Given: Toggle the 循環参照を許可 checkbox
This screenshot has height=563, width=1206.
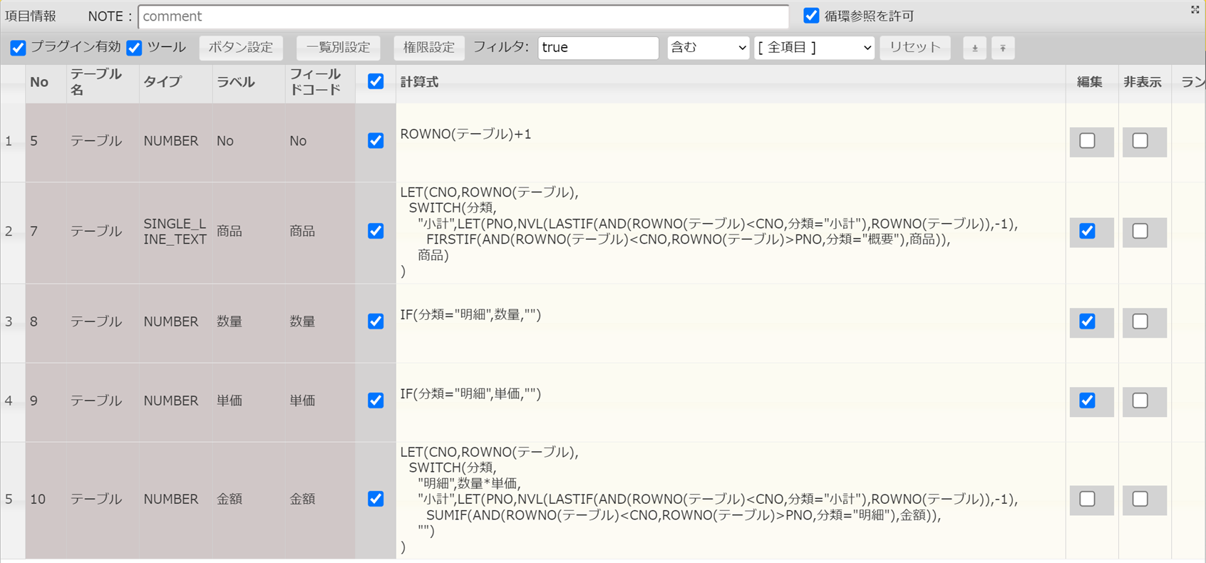Looking at the screenshot, I should click(x=811, y=16).
